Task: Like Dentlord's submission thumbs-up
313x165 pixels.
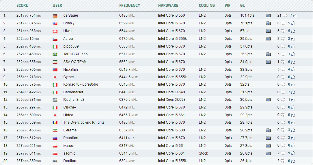Action: [x=293, y=161]
